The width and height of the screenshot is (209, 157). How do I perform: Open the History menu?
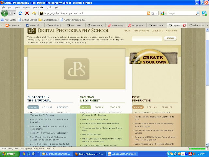[x=26, y=7]
